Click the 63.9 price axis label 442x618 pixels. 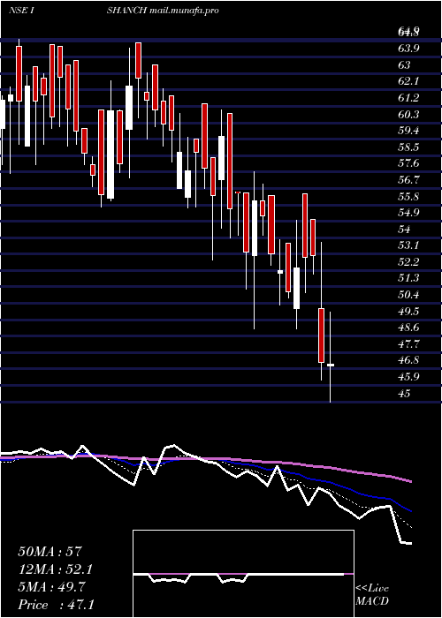tap(408, 49)
